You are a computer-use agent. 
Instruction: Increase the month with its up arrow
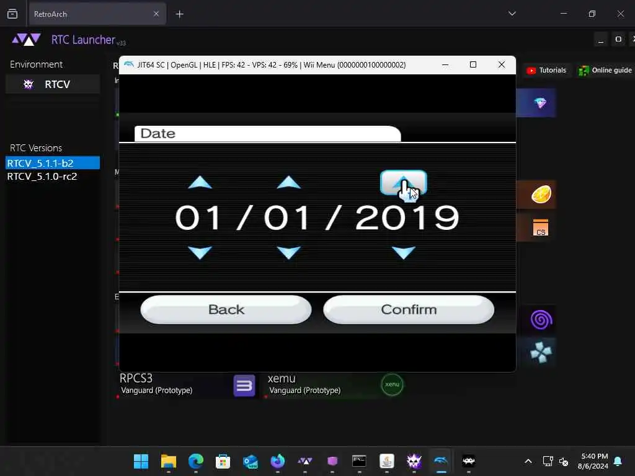pos(200,183)
